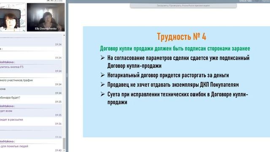Viewport: 270px width, 152px height.
Task: Click the chat panel splitter handle
Action: pos(67,75)
